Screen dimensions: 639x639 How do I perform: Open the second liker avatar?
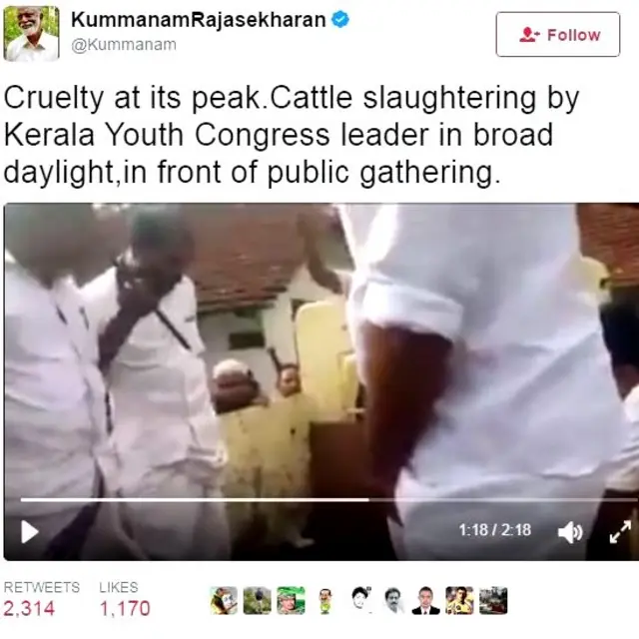point(258,600)
